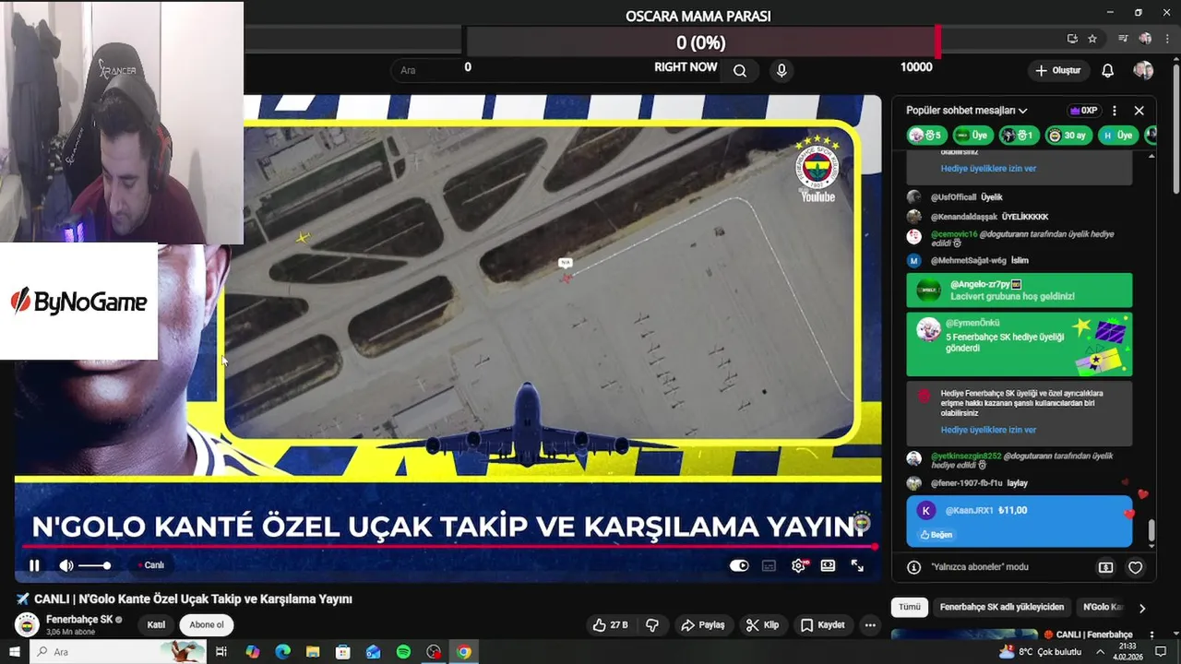Screen dimensions: 1181x664
Task: Subscribe with the Abone ol button
Action: coord(207,624)
